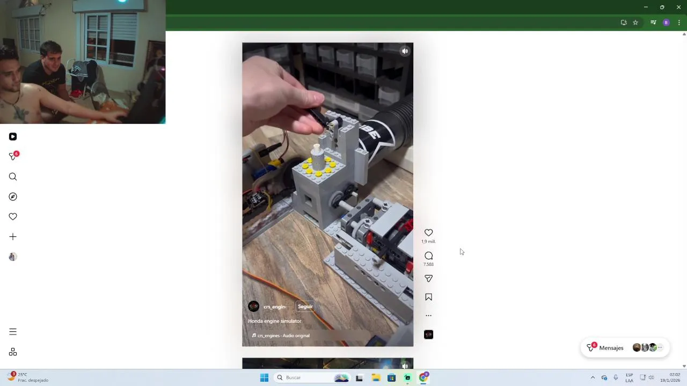
Task: Open the Meta apps grid icon in the sidebar
Action: point(13,352)
